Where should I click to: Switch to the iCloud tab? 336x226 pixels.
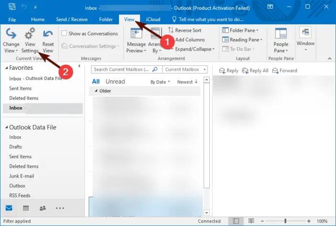(x=153, y=20)
